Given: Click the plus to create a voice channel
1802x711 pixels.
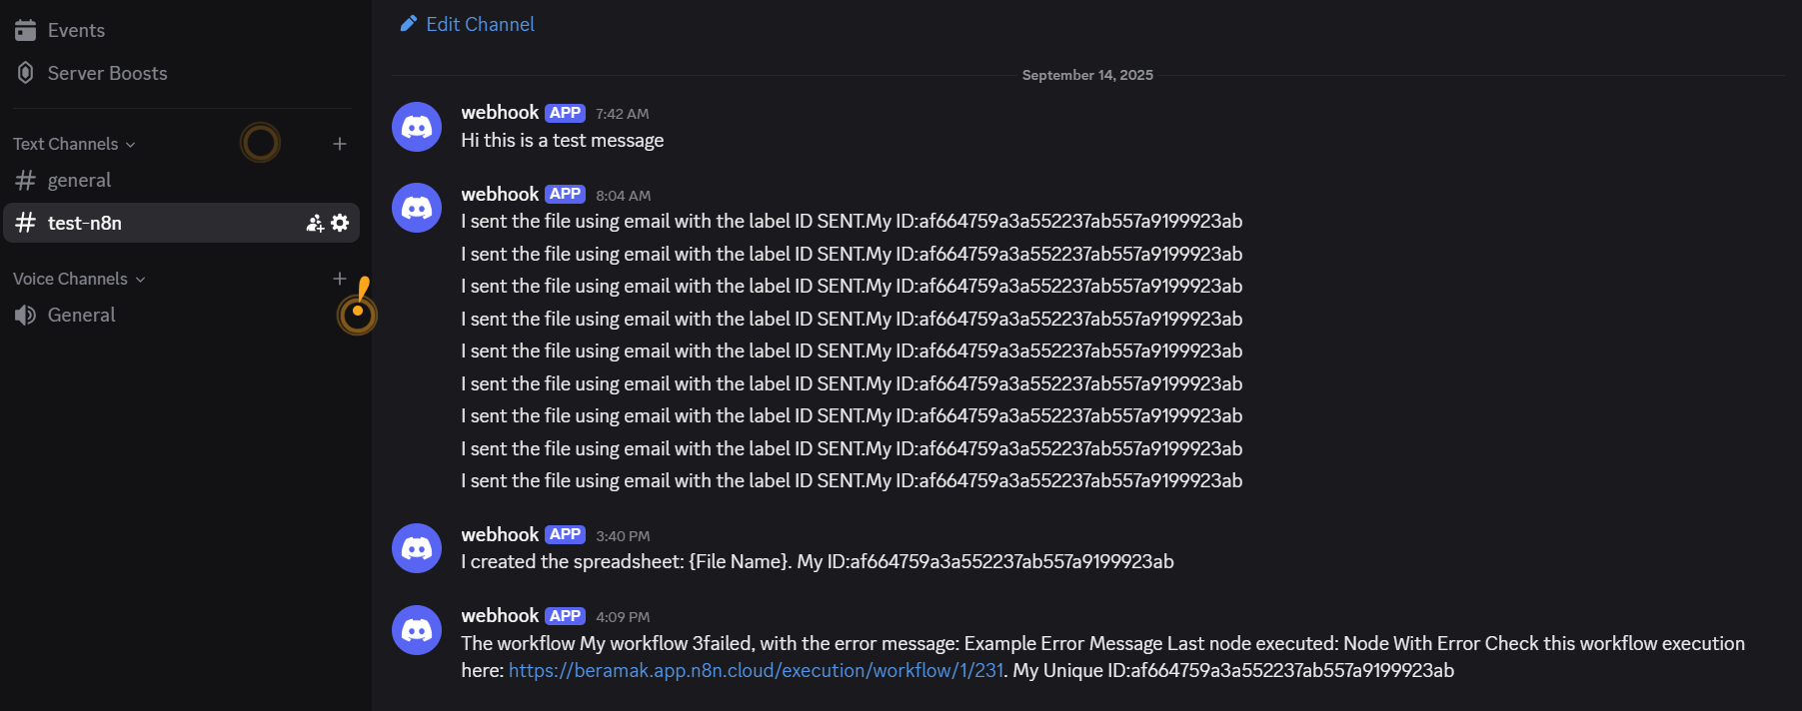Looking at the screenshot, I should [340, 279].
